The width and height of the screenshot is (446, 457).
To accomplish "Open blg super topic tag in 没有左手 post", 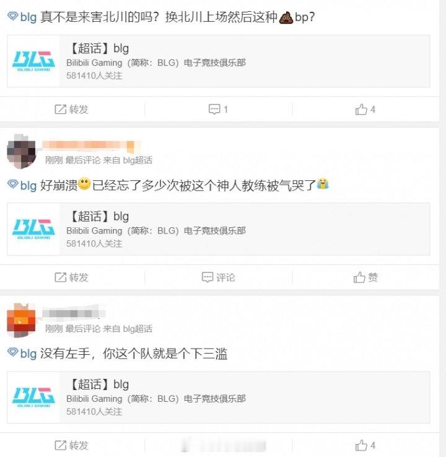I will [x=22, y=353].
